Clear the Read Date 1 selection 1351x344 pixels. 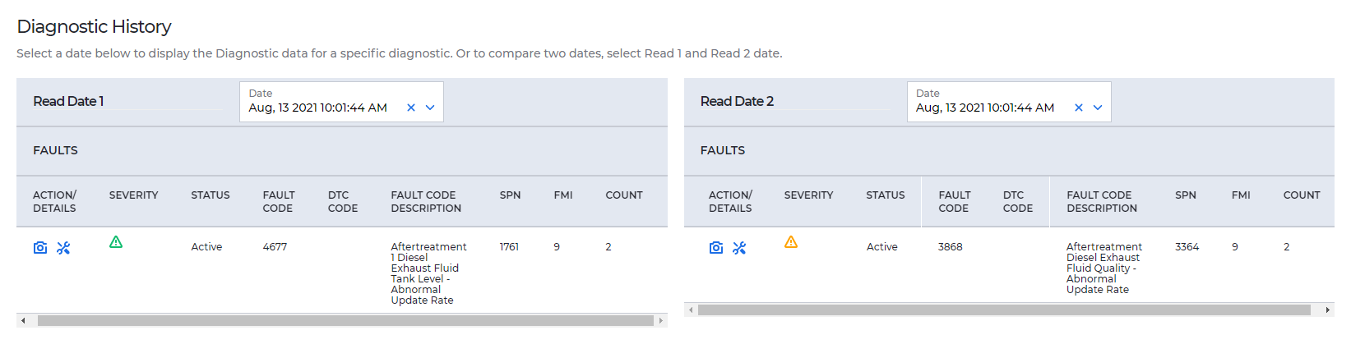point(411,108)
